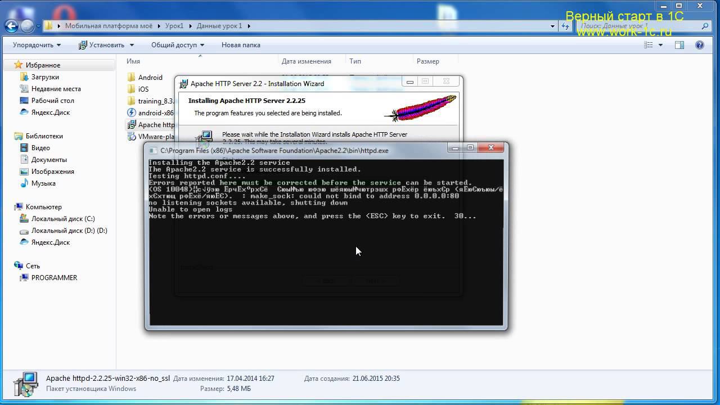Click the Установить toolbar button
720x405 pixels.
coord(106,45)
